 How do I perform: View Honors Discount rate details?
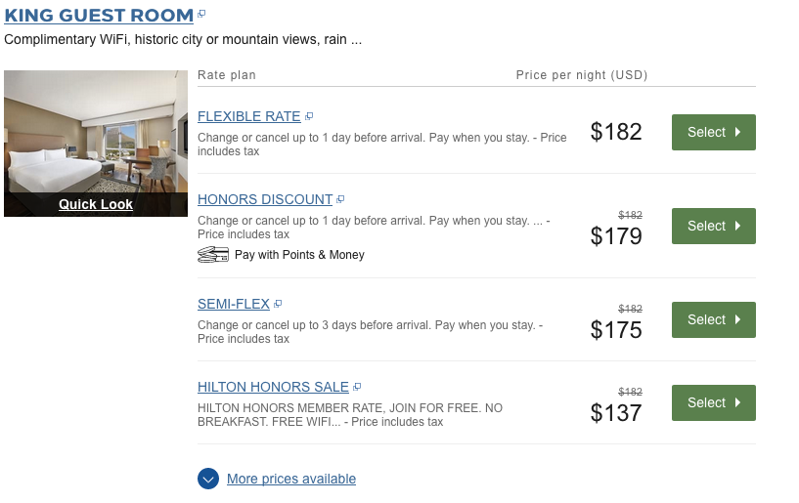[x=265, y=199]
